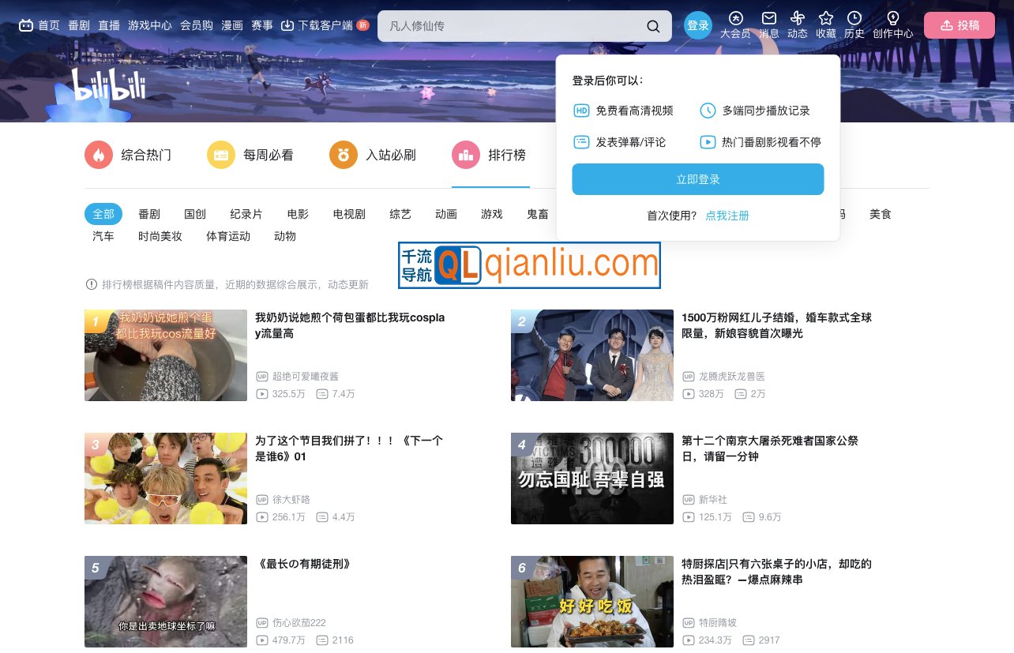The image size is (1014, 653).
Task: Open the 番剧 menu item
Action: coord(79,24)
